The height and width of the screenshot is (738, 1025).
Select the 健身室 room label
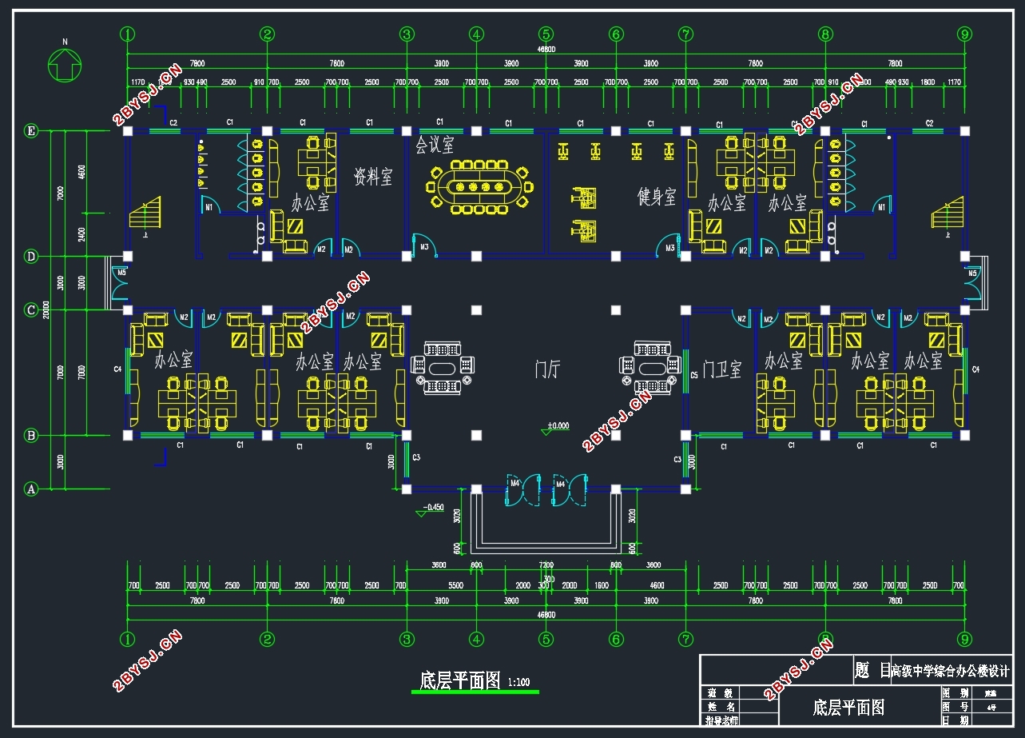[657, 196]
